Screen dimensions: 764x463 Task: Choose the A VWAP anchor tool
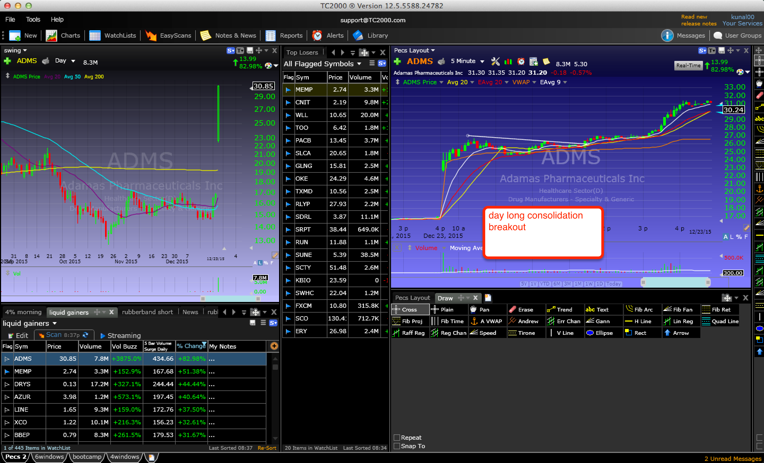click(487, 321)
